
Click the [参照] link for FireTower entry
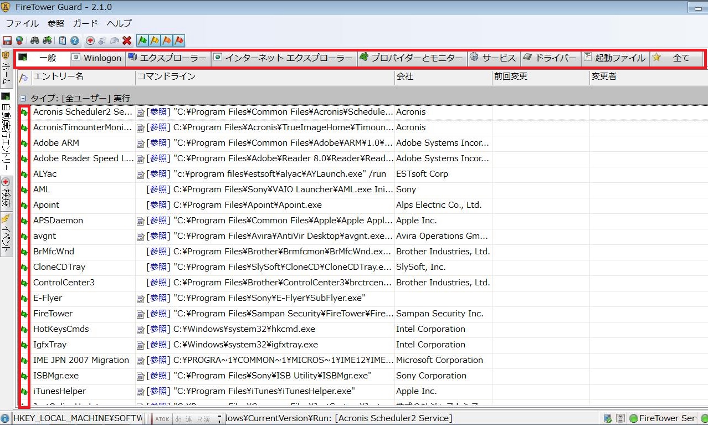point(158,314)
